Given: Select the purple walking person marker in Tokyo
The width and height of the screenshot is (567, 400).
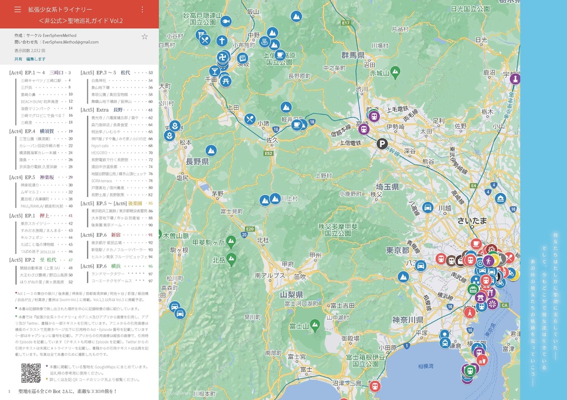Looking at the screenshot, I should [x=488, y=261].
